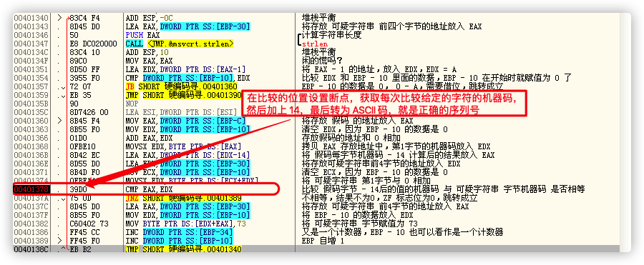Click hex bytes E8 DC020000

pos(93,44)
